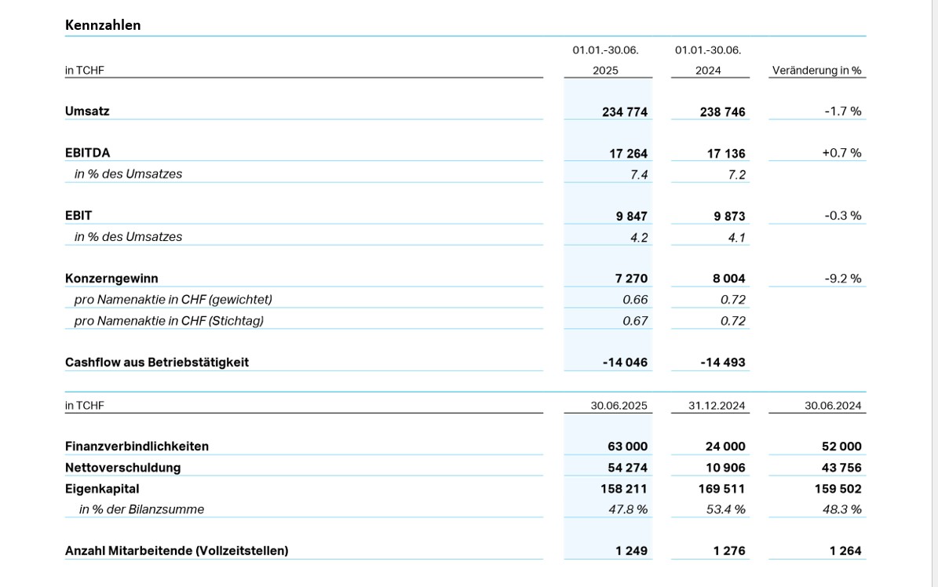Click the EBITDA row label
Screen dimensions: 938x587
click(87, 153)
